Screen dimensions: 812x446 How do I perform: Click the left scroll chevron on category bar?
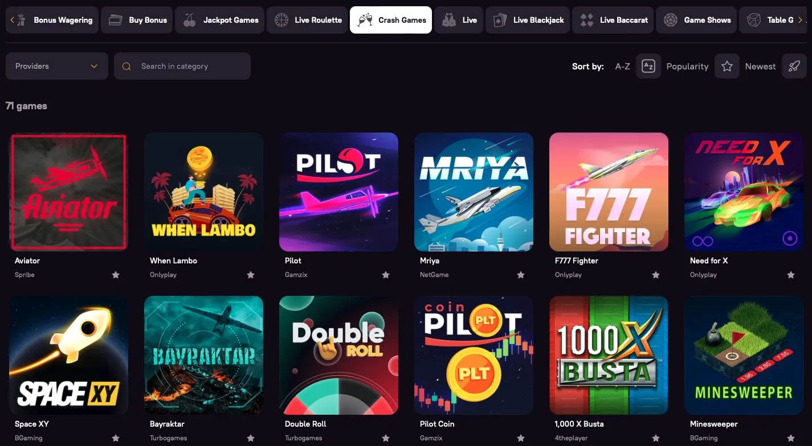pos(11,19)
